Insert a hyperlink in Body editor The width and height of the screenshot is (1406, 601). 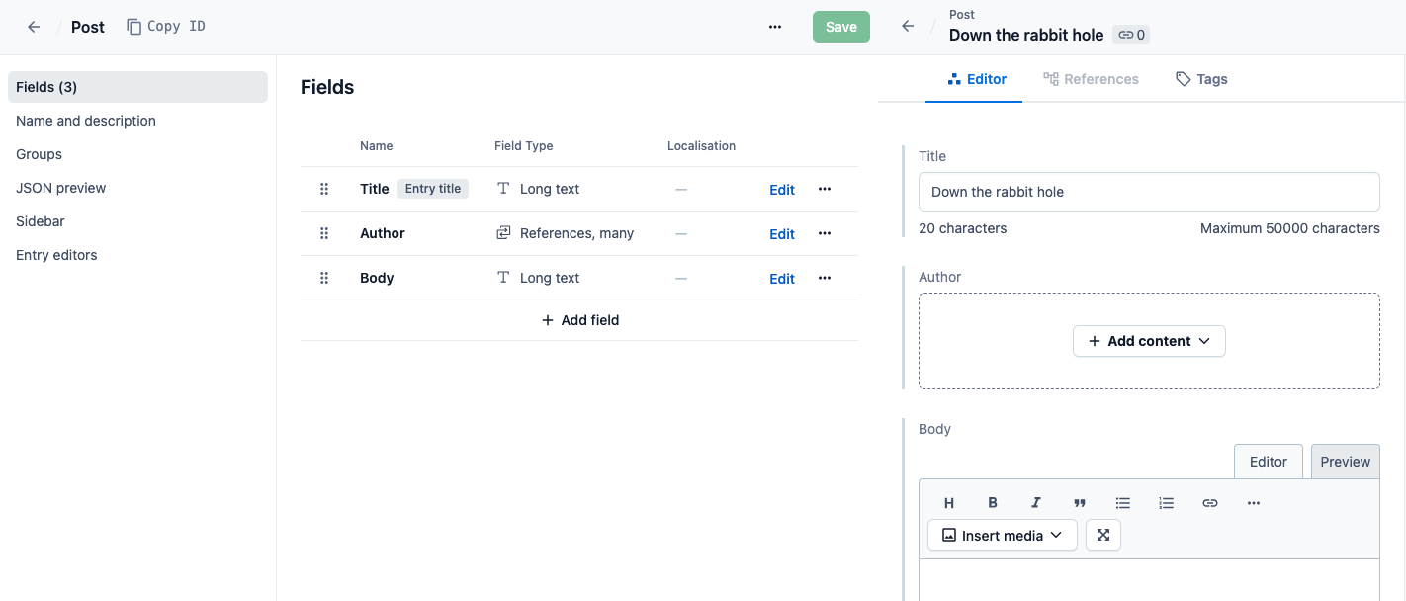pyautogui.click(x=1210, y=503)
